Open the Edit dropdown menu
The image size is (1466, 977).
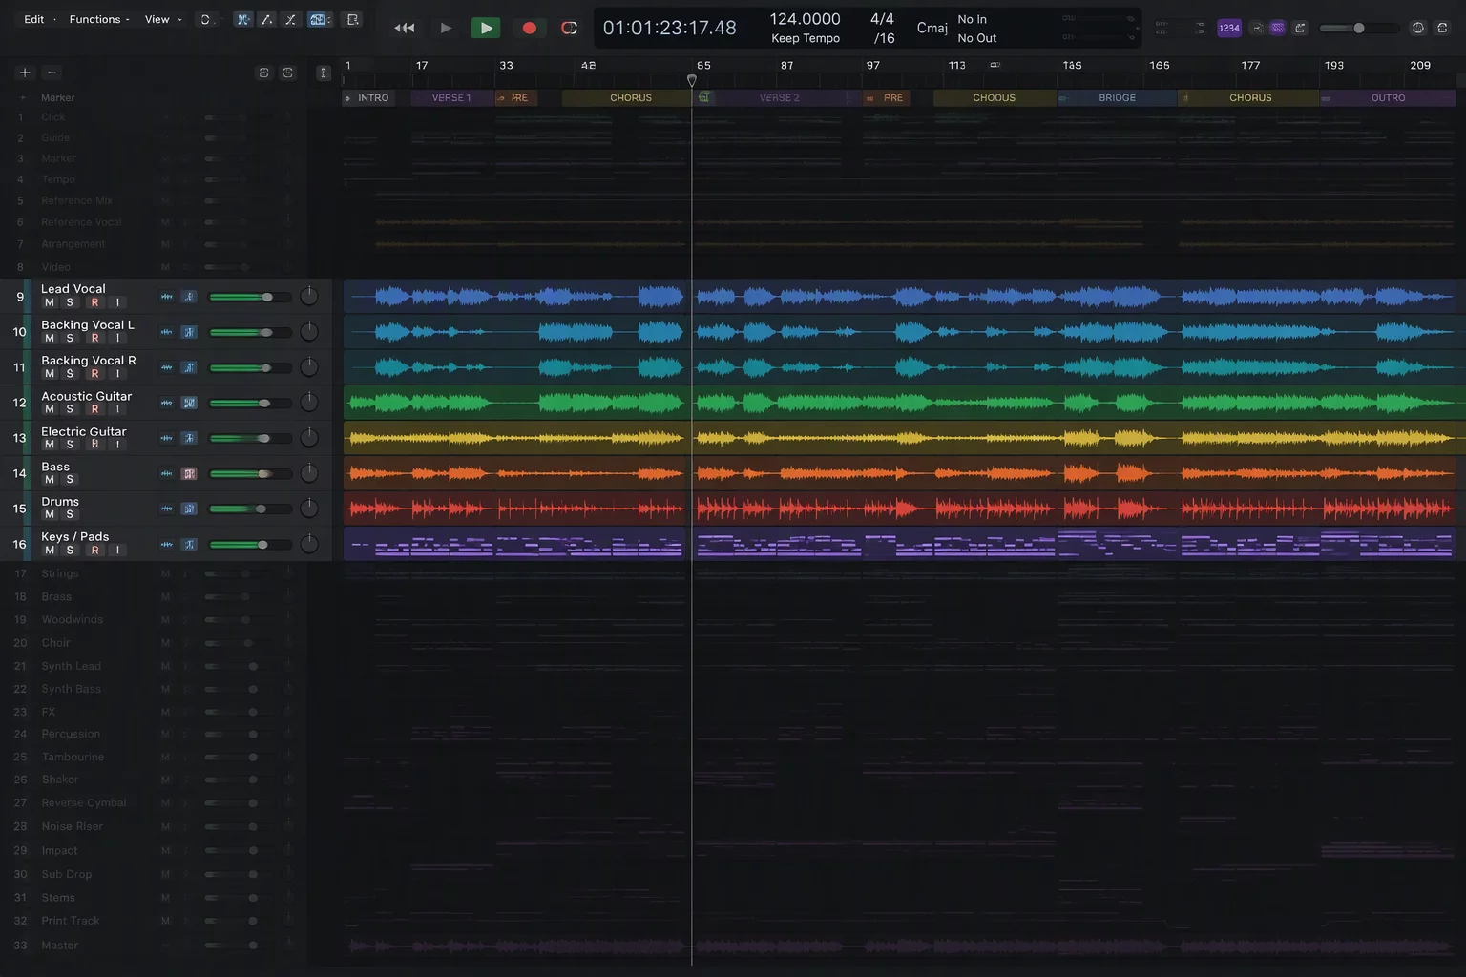coord(38,19)
